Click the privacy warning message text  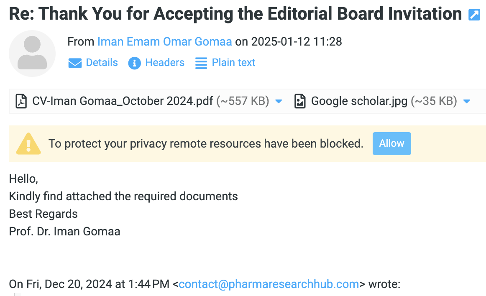click(x=206, y=144)
